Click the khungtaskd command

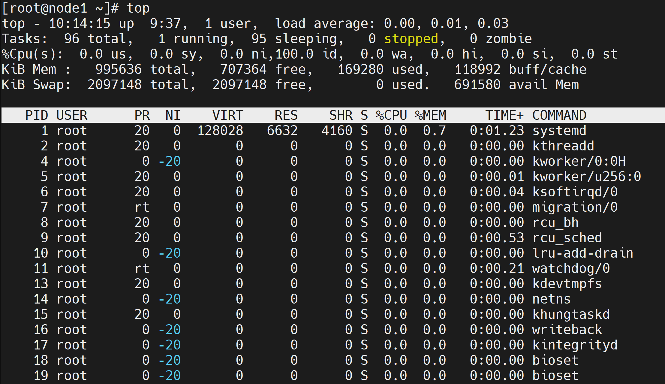point(571,314)
